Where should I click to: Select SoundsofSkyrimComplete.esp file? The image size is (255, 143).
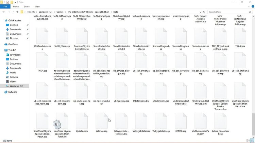(x=82, y=39)
